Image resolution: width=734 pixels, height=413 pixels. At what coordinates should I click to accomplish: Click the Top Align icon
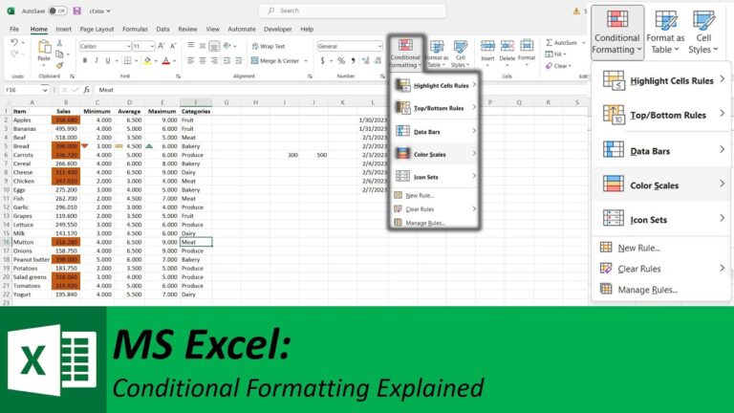[191, 46]
